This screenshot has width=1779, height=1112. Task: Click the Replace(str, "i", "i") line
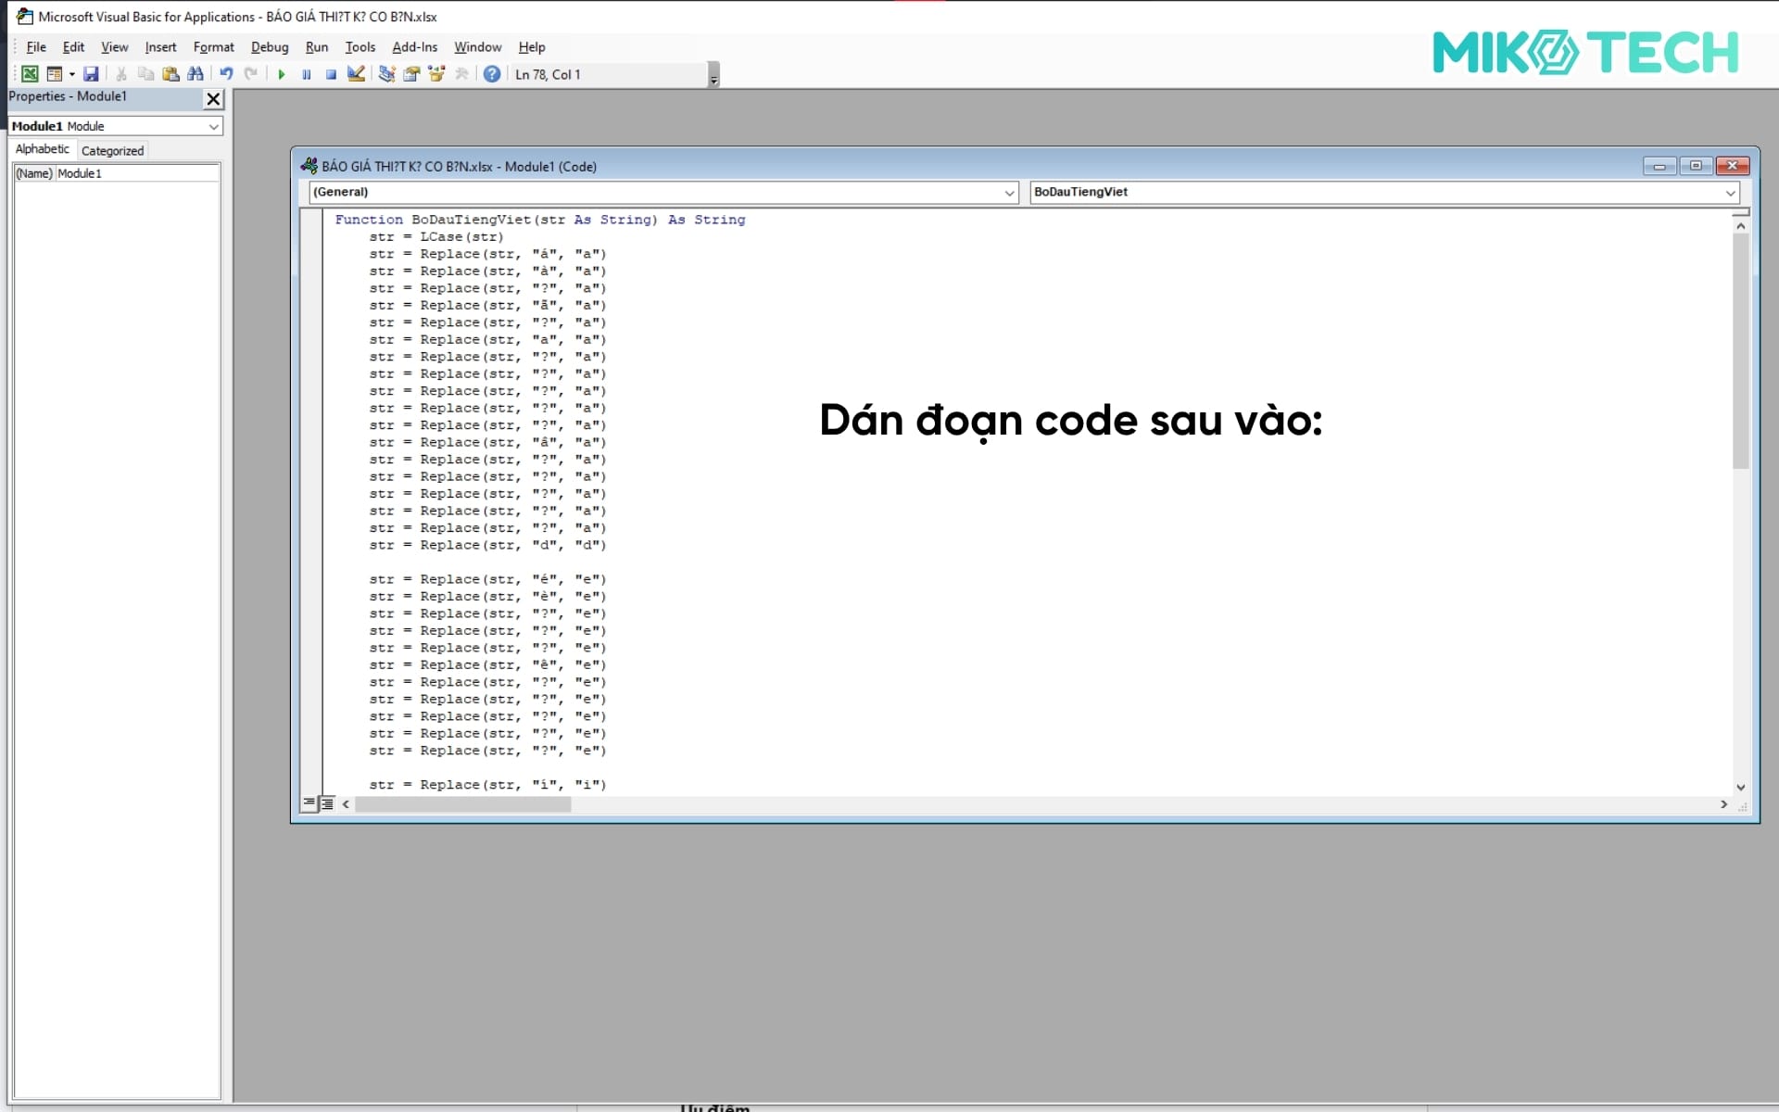click(487, 785)
